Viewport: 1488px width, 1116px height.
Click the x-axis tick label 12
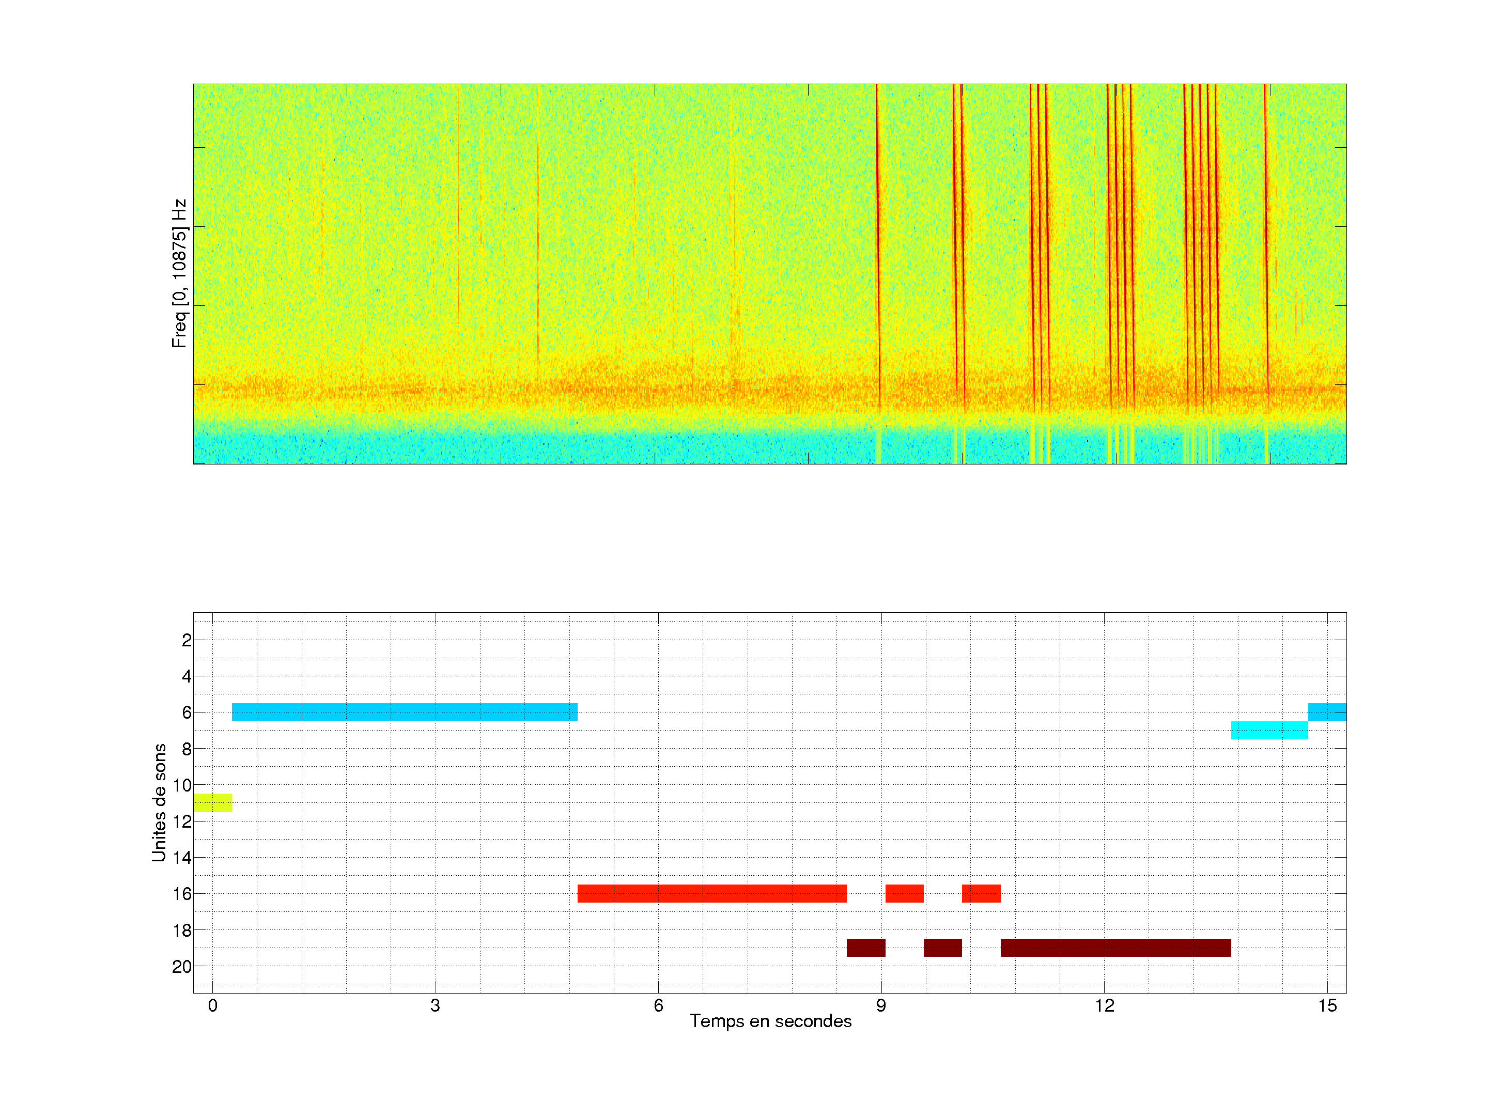pos(1104,1005)
